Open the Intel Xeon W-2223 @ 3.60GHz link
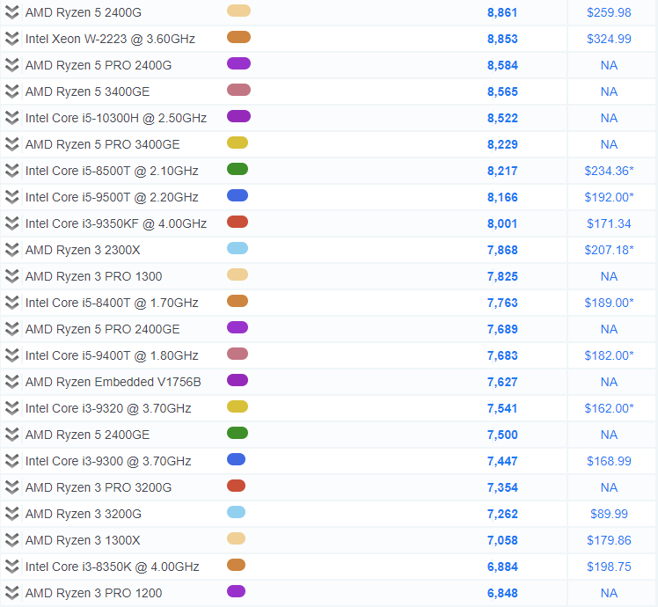The image size is (658, 607). click(x=110, y=39)
